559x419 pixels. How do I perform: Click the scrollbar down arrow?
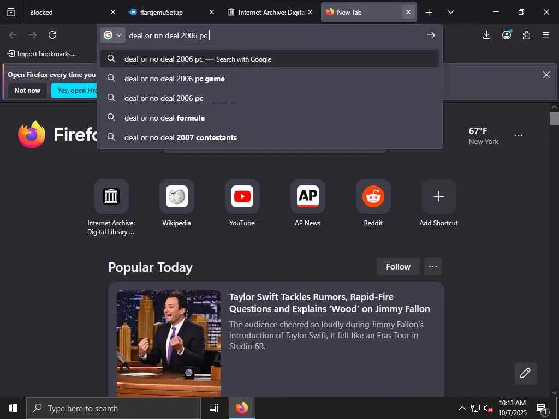pos(554,393)
